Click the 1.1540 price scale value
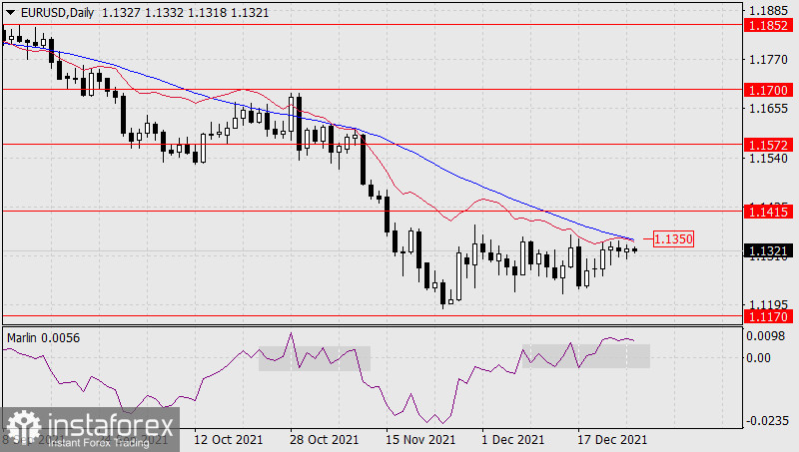The height and width of the screenshot is (452, 799). pos(768,158)
